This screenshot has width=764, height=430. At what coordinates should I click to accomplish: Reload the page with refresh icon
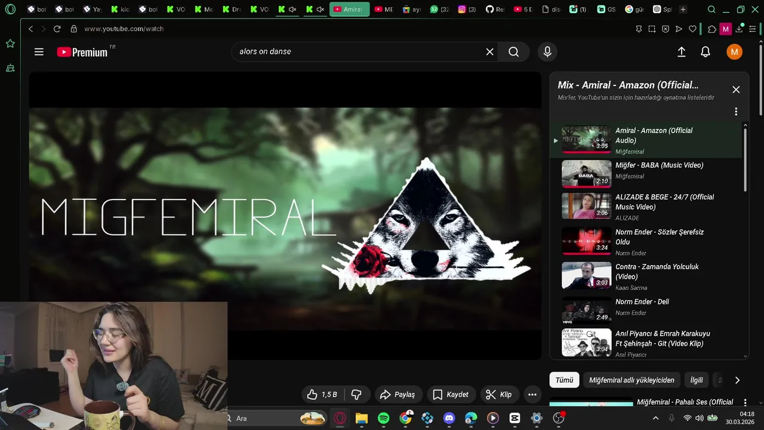(57, 29)
